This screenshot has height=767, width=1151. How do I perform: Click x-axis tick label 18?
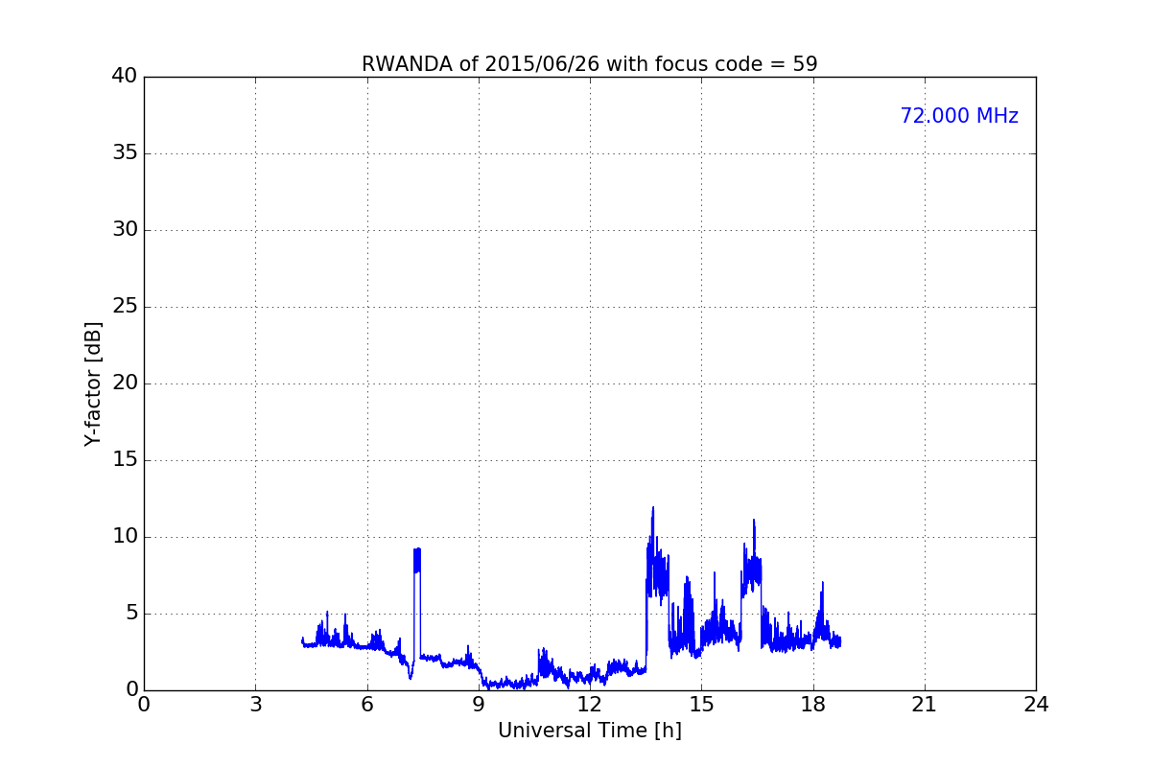pos(813,705)
